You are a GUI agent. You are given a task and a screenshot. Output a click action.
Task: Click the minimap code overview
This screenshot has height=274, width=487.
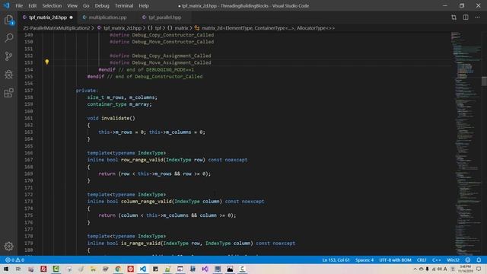click(x=466, y=143)
